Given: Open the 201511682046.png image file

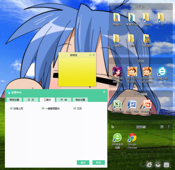Looking at the screenshot, I should coord(117,75).
